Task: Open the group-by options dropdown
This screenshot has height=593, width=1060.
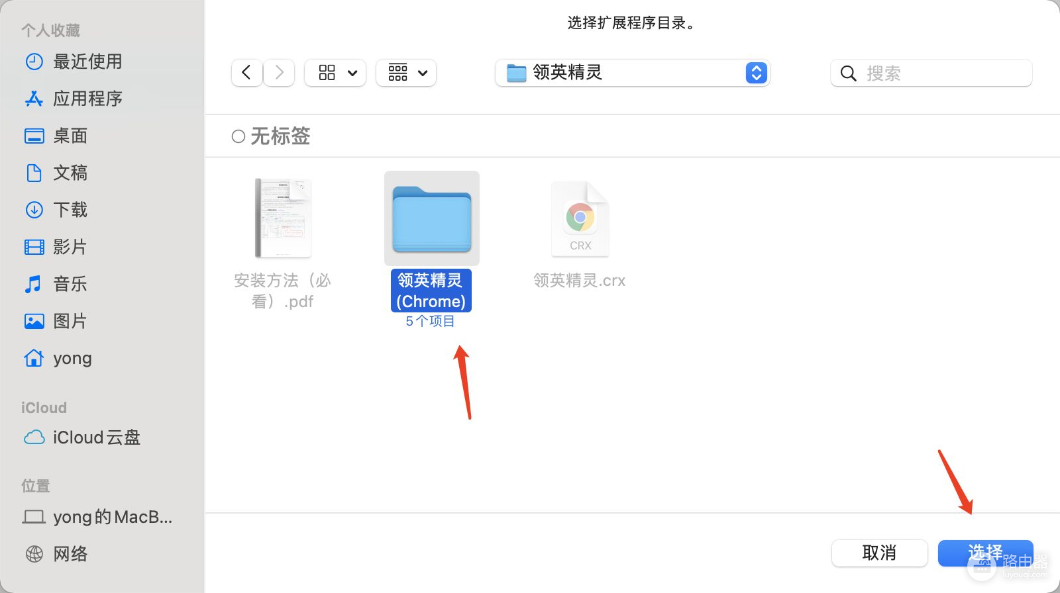Action: click(x=406, y=73)
